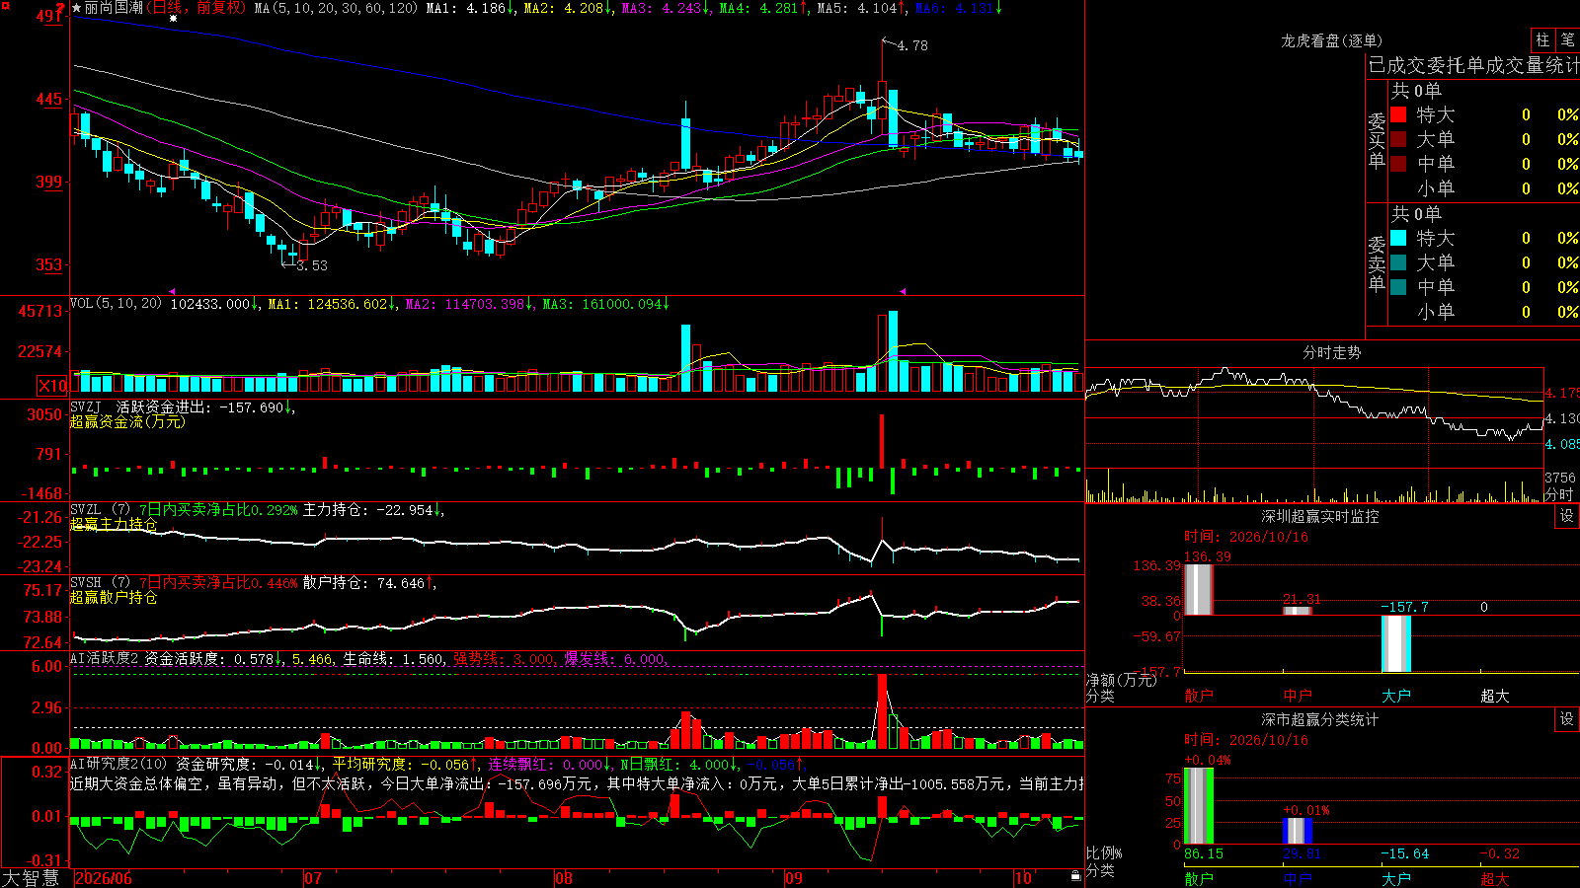Click the 3.53 low price annotation
Image resolution: width=1580 pixels, height=888 pixels.
312,265
